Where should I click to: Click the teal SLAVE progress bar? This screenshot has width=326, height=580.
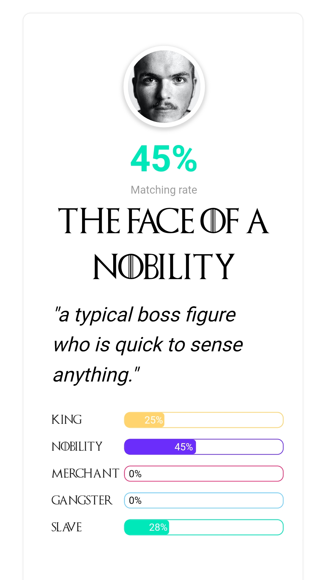click(204, 527)
